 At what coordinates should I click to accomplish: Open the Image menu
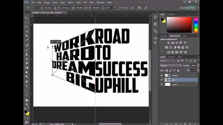47,2
